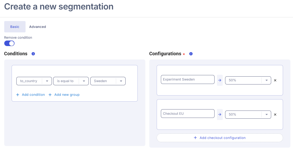
Task: Remove the Experiment Sweden configuration row
Action: [275, 80]
